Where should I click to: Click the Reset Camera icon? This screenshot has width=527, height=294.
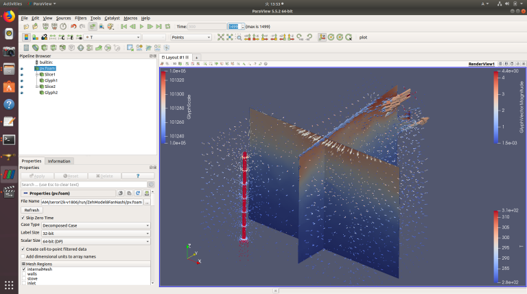(x=220, y=37)
